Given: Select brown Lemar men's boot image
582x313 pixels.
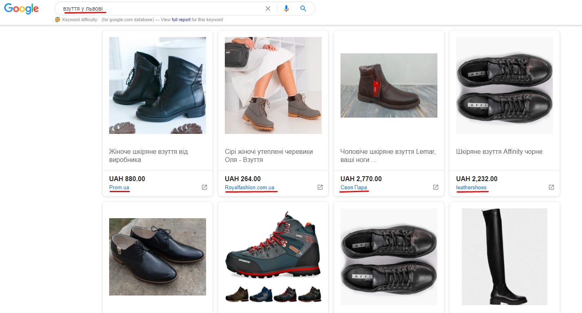Looking at the screenshot, I should [389, 85].
